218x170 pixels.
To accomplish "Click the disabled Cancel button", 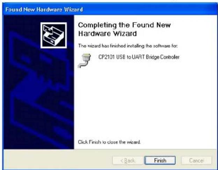I will pos(197,161).
